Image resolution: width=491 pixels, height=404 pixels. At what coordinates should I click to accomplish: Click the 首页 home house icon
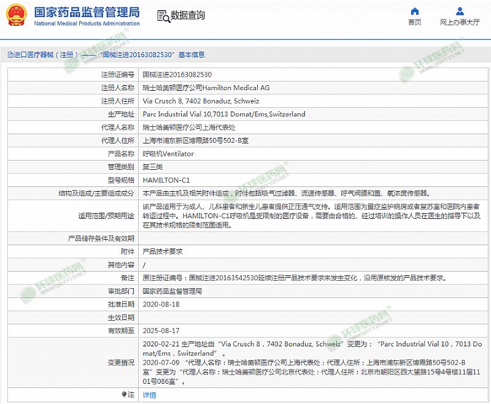[415, 12]
